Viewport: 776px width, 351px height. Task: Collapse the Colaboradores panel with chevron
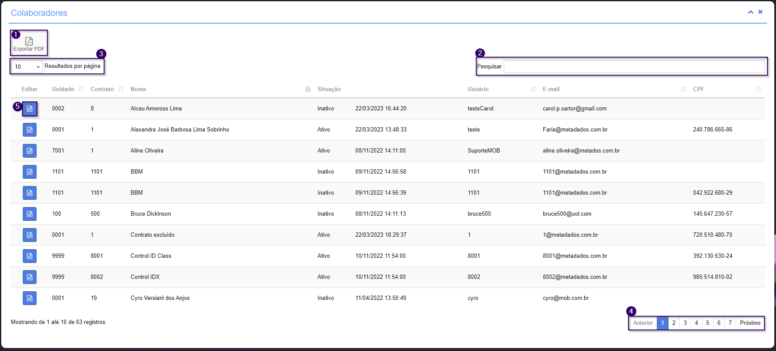[750, 12]
